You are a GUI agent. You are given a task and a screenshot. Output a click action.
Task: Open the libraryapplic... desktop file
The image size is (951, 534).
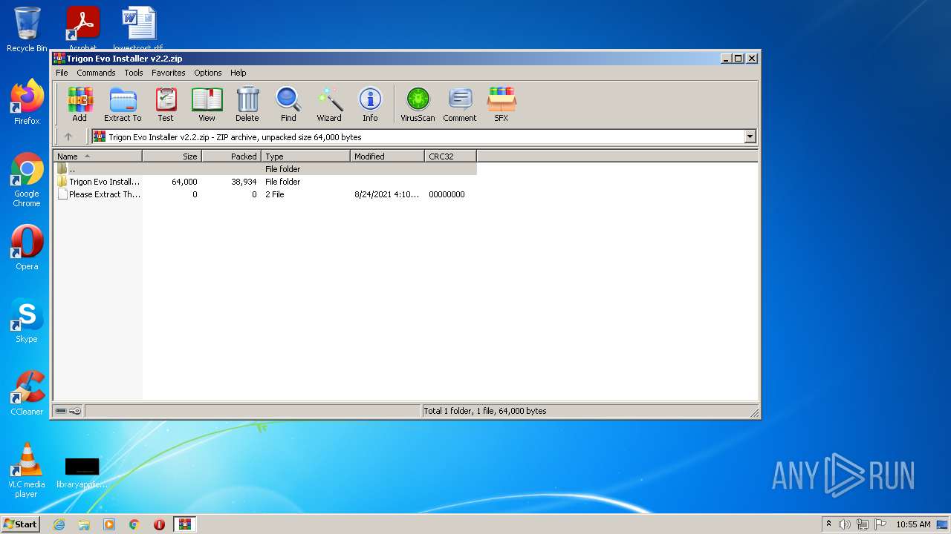click(82, 472)
